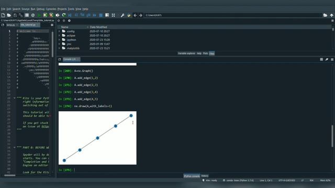Open the Consoles menu

(x=51, y=9)
